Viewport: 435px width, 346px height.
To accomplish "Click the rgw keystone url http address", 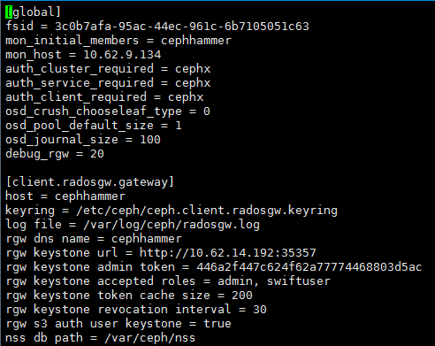I will point(228,253).
